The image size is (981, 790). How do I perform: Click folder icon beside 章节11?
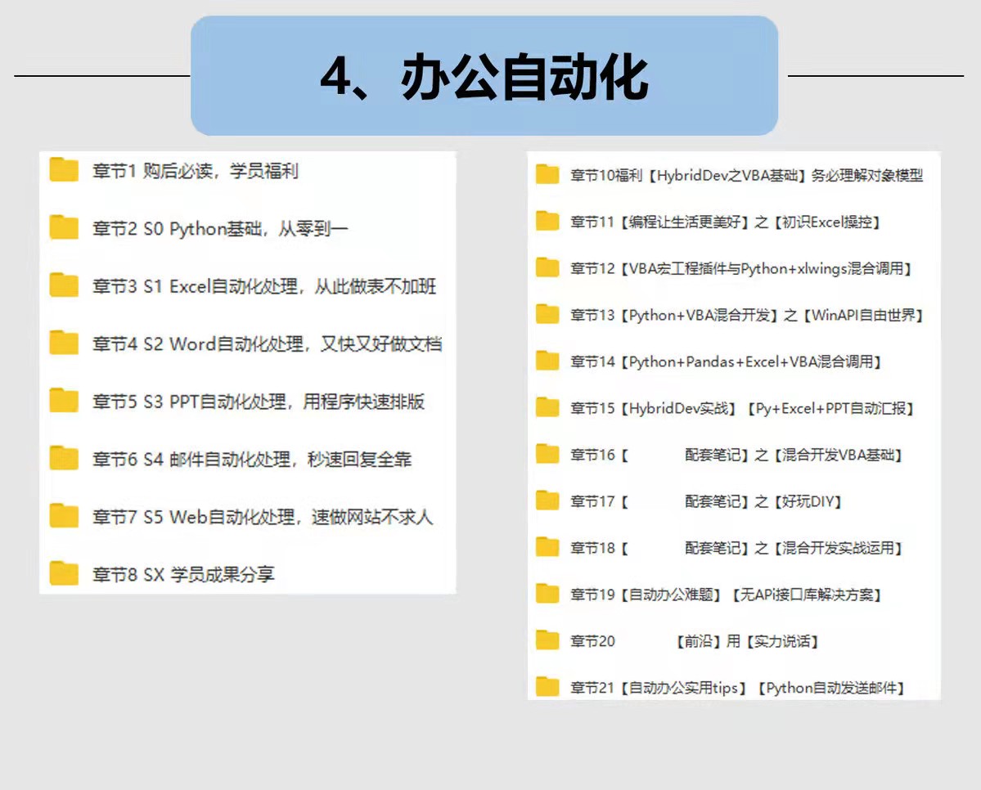click(547, 221)
